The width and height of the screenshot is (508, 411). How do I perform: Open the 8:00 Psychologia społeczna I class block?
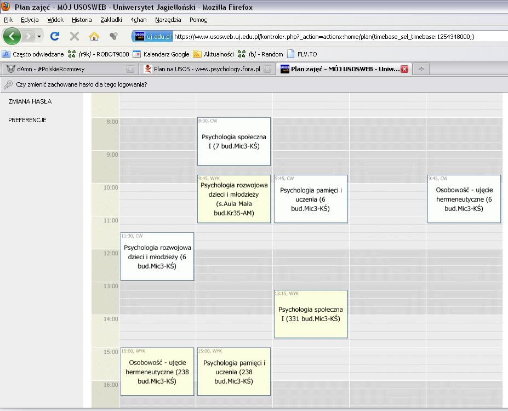tap(234, 141)
